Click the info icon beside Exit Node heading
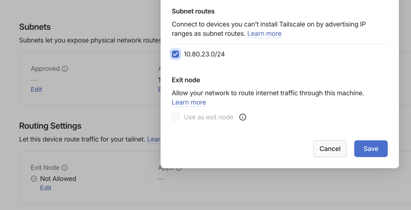411x210 pixels. tap(65, 168)
